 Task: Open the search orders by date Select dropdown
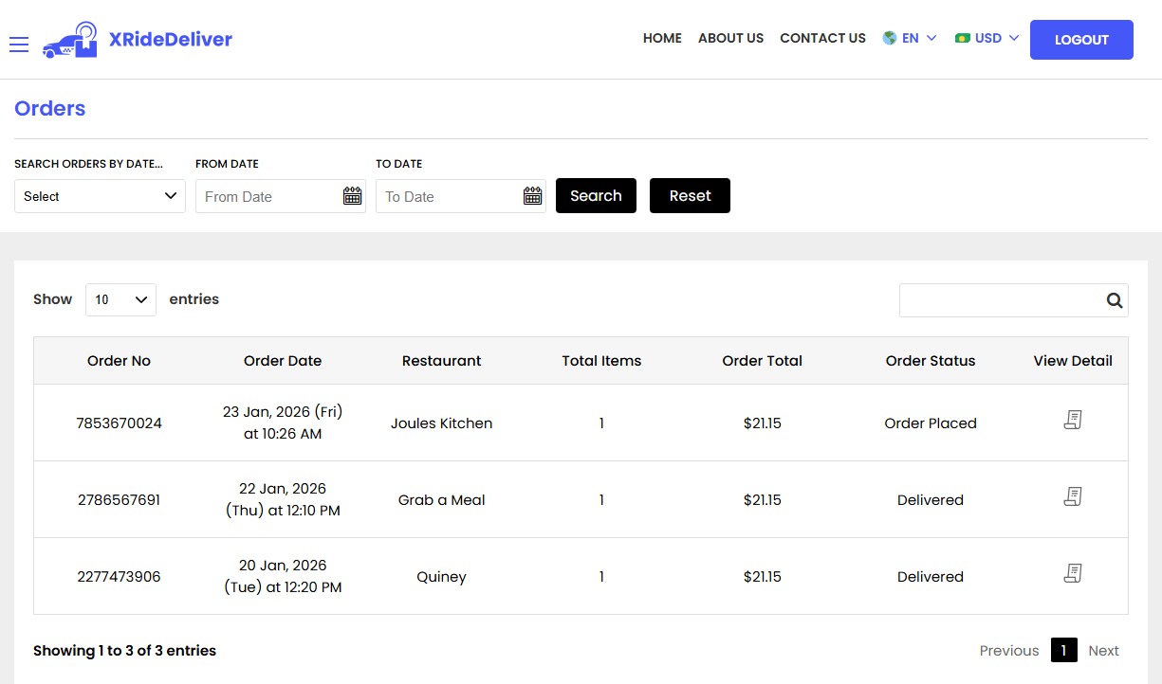point(99,195)
